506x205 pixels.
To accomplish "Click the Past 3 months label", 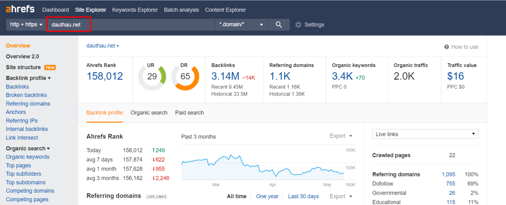I will coord(198,137).
